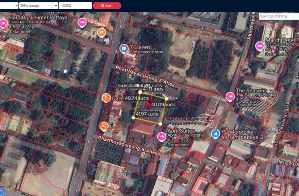The image size is (299, 196).
Task: Click the small blue dot location marker
Action: 65,71
